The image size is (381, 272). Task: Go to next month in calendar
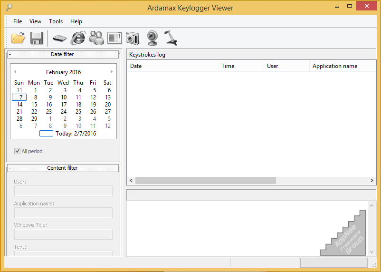[x=111, y=71]
